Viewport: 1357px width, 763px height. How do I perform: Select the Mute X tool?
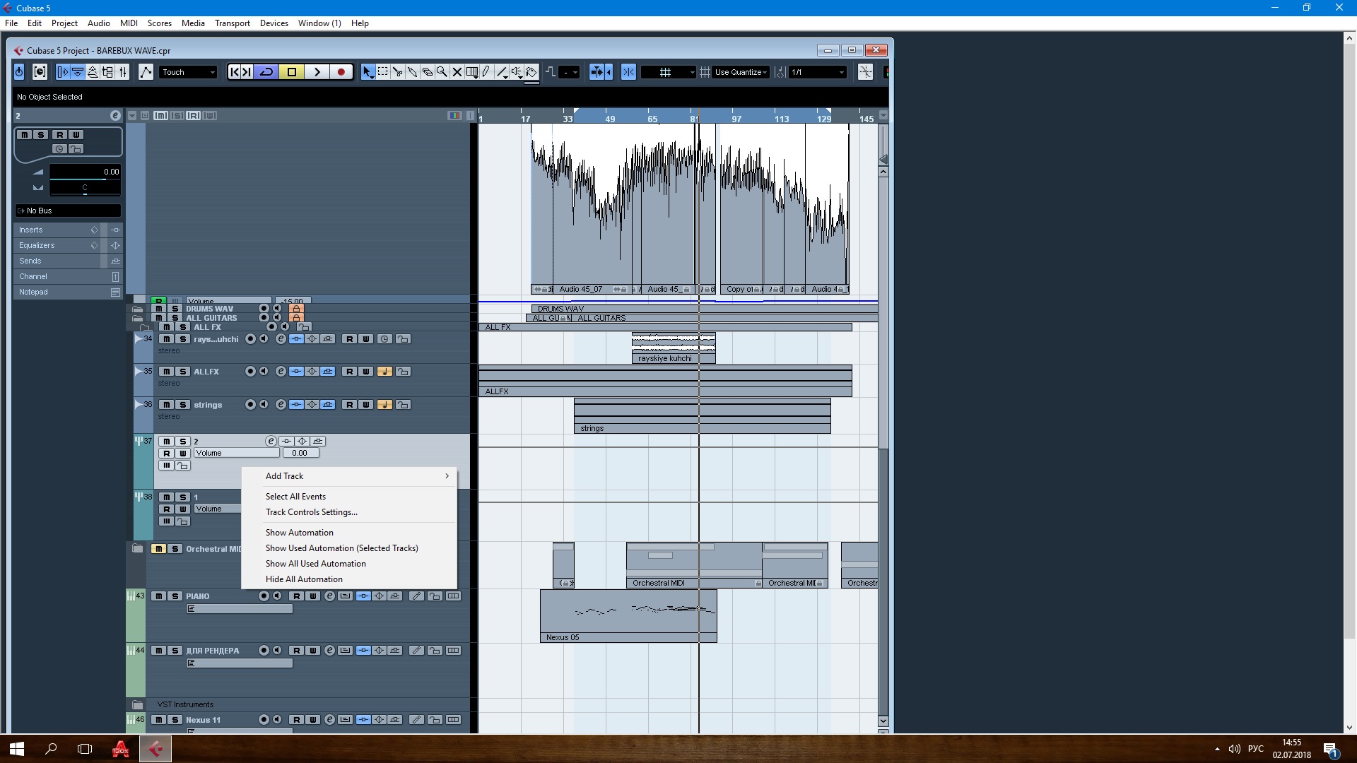[x=457, y=72]
